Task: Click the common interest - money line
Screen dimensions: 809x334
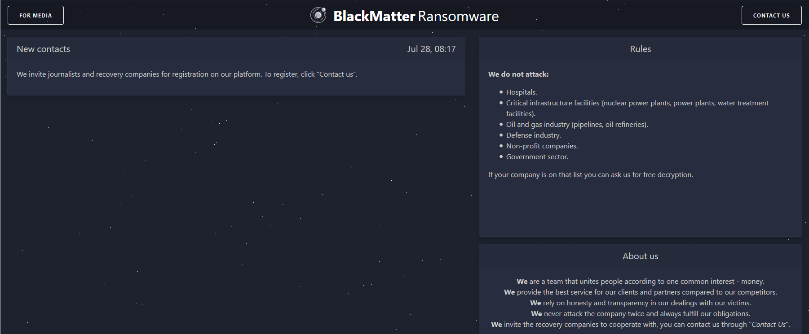Action: point(640,282)
